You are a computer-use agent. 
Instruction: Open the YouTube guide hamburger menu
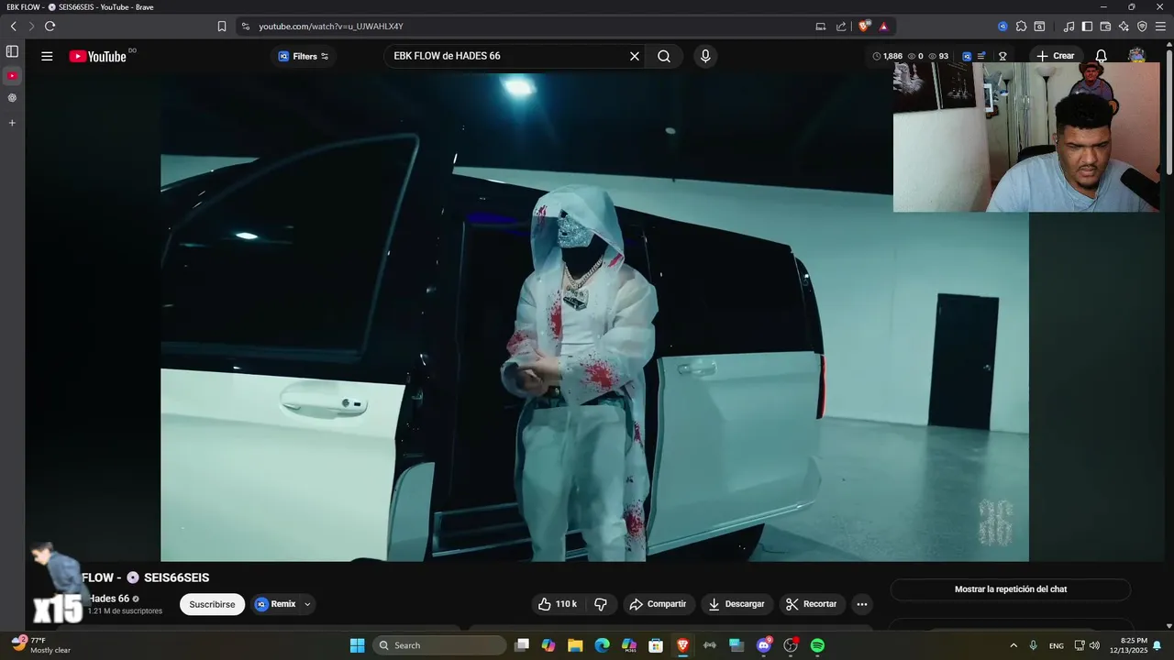pos(47,56)
